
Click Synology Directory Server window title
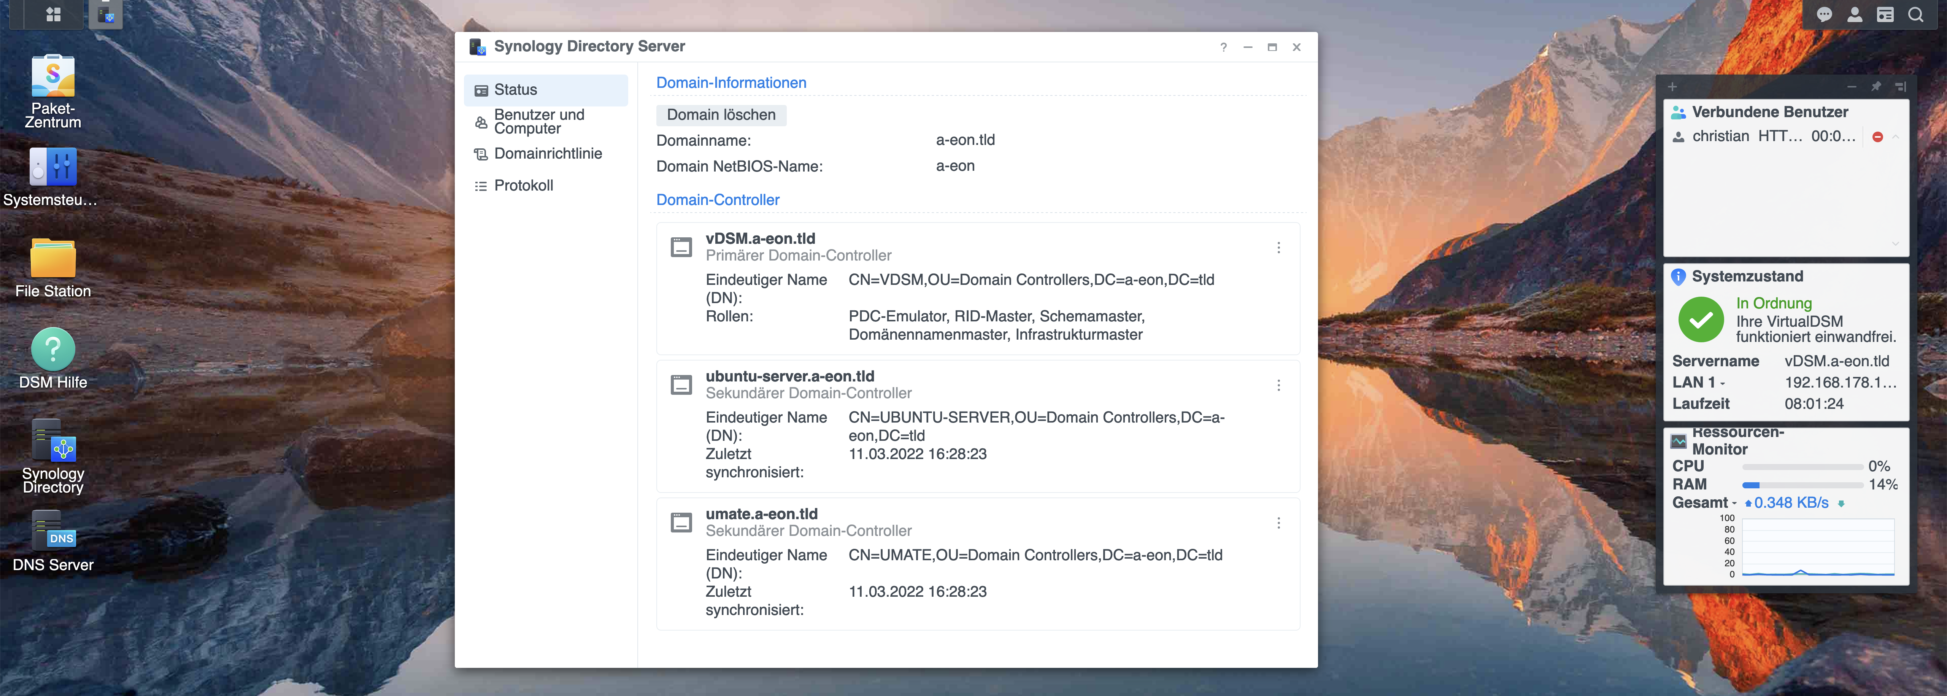(x=589, y=47)
